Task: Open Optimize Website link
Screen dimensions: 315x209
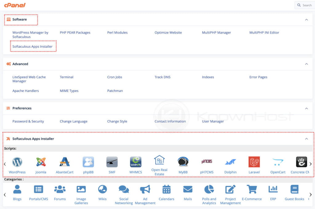Action: point(168,32)
